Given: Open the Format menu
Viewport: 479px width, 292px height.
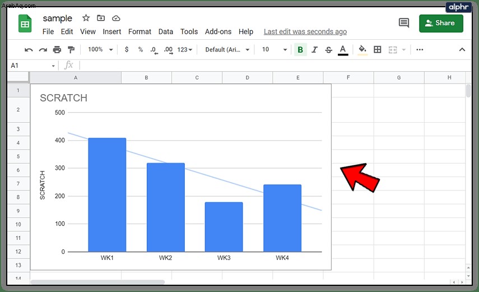Looking at the screenshot, I should [x=139, y=32].
